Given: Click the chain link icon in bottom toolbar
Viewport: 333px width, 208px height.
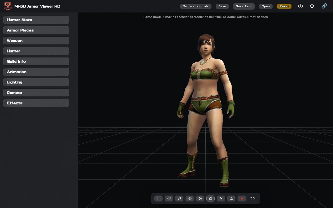Looking at the screenshot, I should (x=179, y=198).
